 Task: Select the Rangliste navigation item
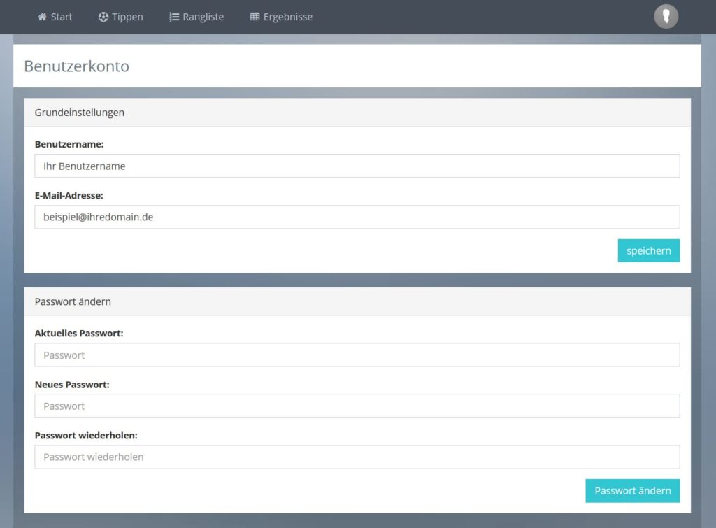203,17
